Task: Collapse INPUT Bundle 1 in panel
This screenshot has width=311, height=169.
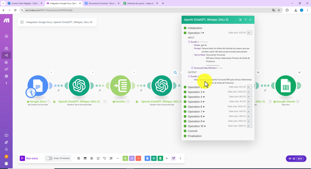Action: pos(189,42)
